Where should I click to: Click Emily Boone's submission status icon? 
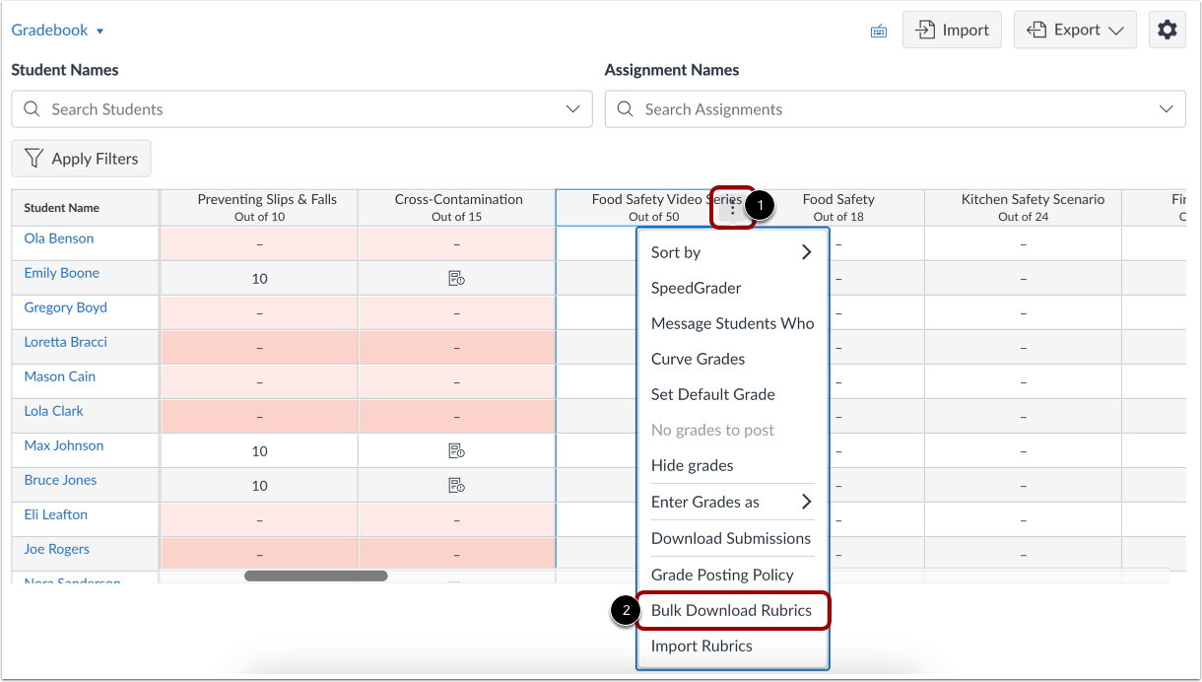[455, 277]
